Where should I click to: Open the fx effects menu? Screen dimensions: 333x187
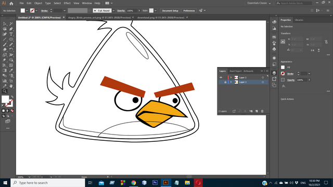284,86
